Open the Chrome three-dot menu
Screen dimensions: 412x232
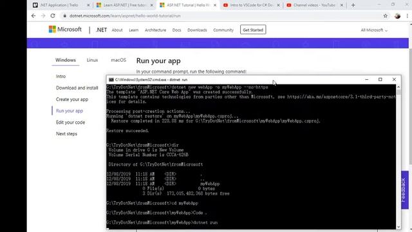coord(407,15)
